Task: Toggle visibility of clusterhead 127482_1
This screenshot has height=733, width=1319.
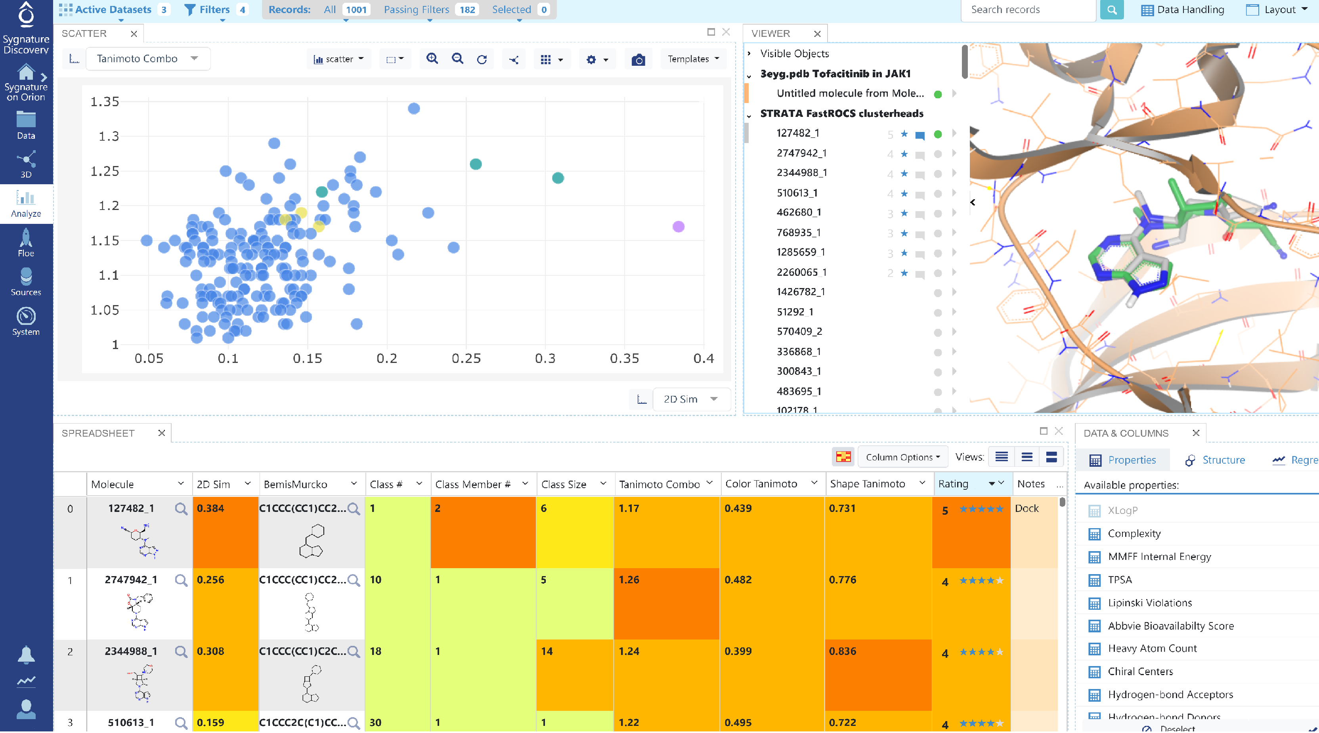Action: (938, 134)
